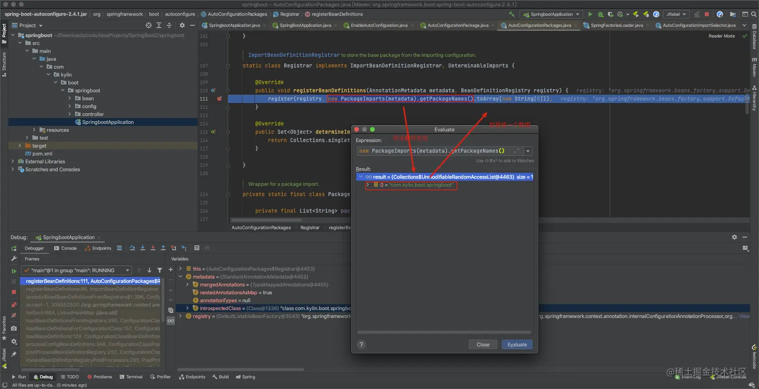Click the View link on registry row
Viewport: 759px width, 389px height.
coord(744,316)
